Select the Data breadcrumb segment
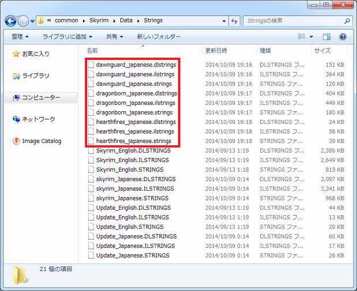The height and width of the screenshot is (291, 357). [x=126, y=21]
